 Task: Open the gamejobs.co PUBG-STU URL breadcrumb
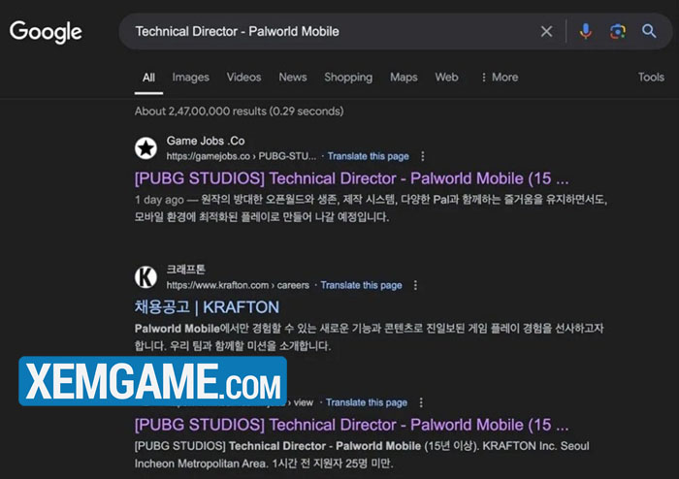pos(242,156)
